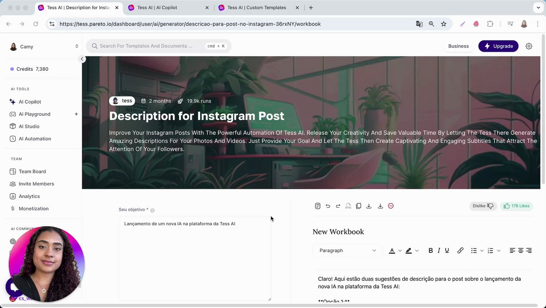Image resolution: width=546 pixels, height=308 pixels.
Task: Switch to Tess AI | AI Copilot tab
Action: tap(168, 8)
